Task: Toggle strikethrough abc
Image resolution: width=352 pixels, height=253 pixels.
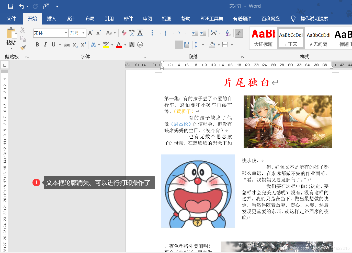Action: pyautogui.click(x=67, y=45)
